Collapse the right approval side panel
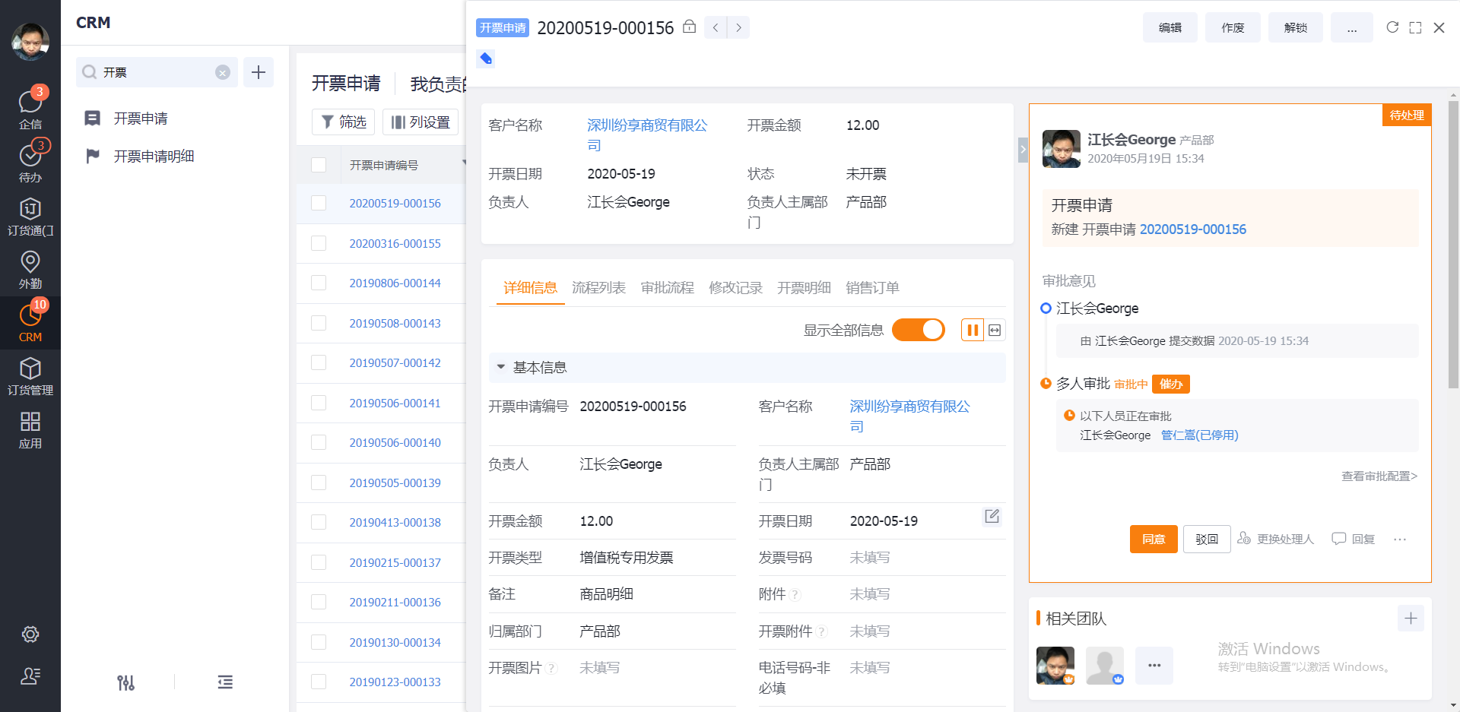The width and height of the screenshot is (1460, 712). [1023, 150]
